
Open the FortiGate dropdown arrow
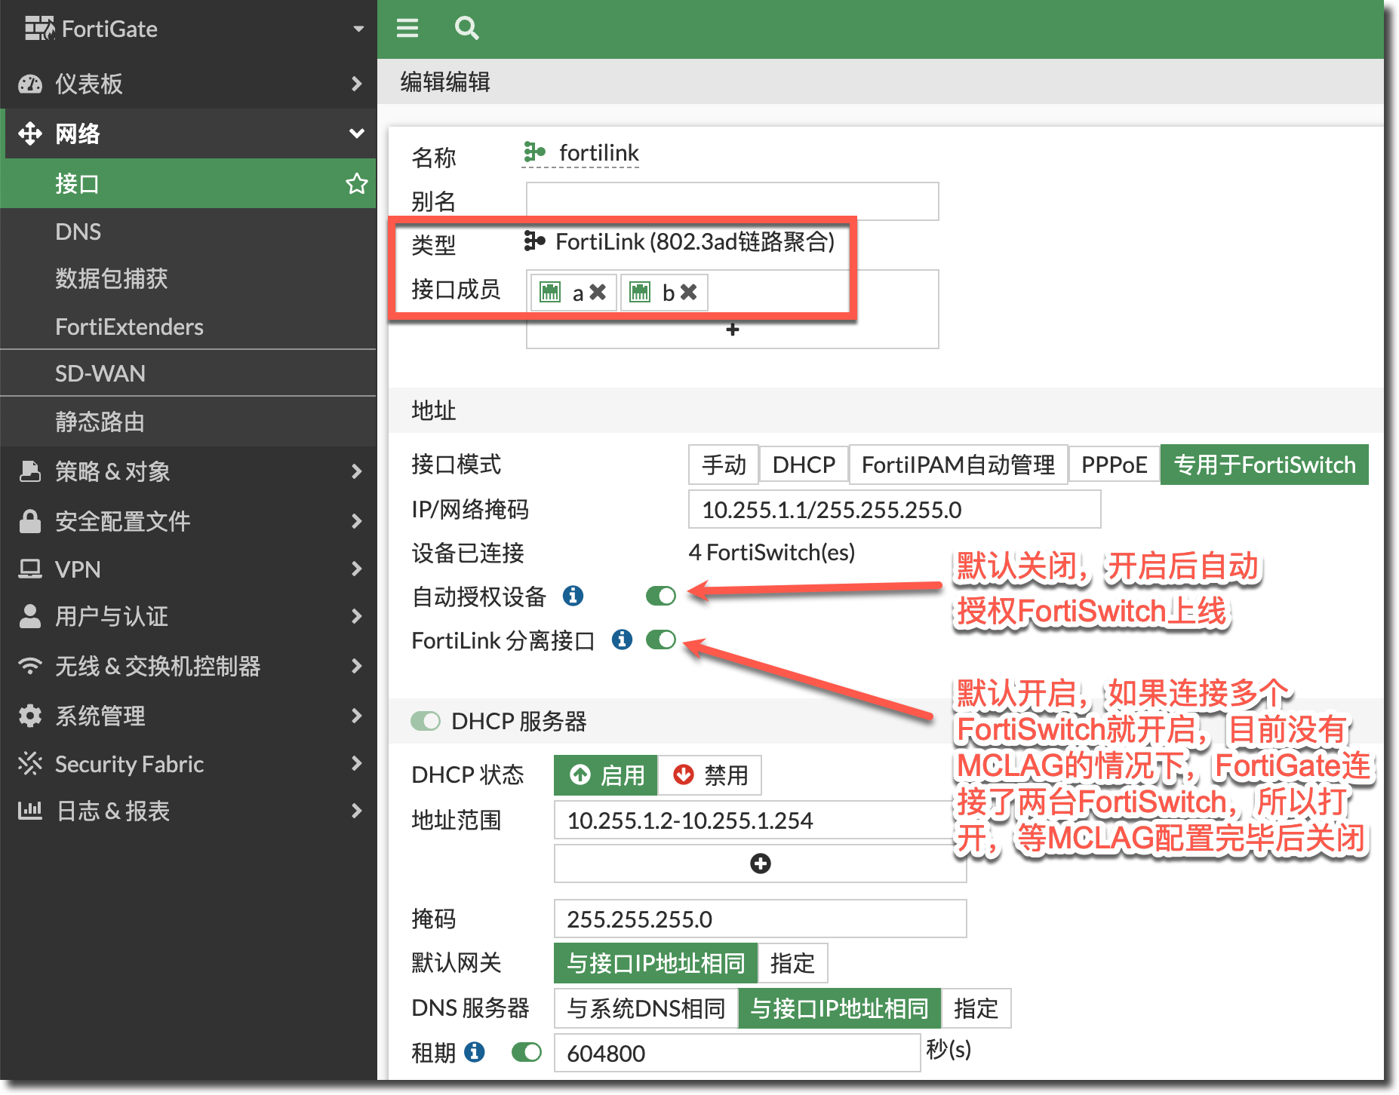click(x=358, y=29)
